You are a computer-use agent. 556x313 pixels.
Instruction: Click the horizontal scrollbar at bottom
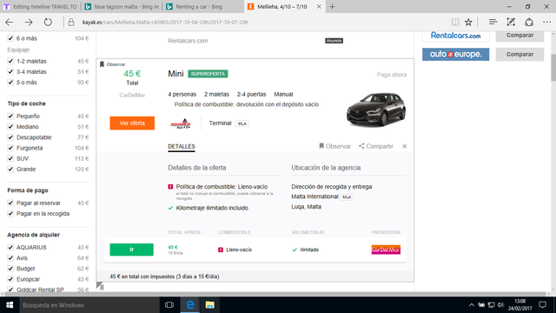pos(275,294)
